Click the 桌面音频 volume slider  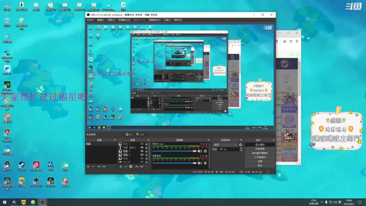174,163
